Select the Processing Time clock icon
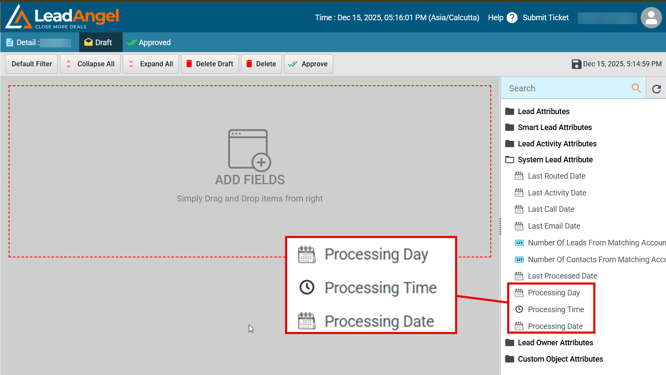The height and width of the screenshot is (375, 666). [519, 309]
